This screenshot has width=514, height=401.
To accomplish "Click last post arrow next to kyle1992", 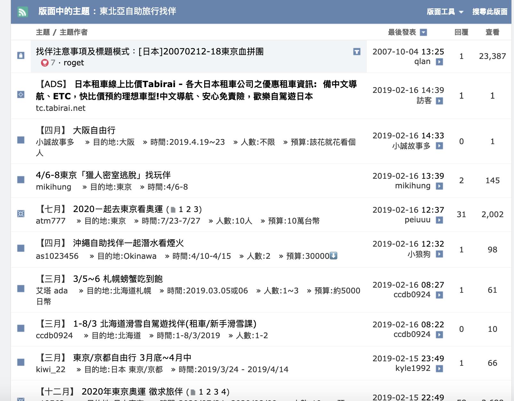I will 439,369.
